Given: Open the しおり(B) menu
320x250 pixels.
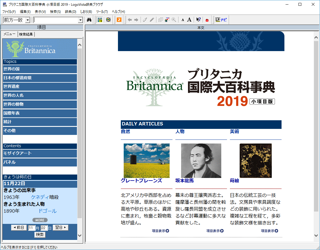Looking at the screenshot, I should (x=86, y=12).
